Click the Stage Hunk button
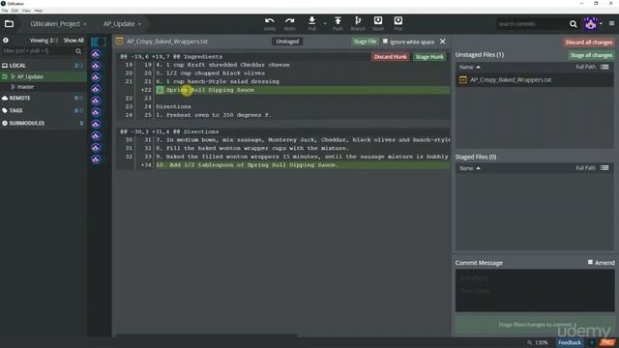 point(429,57)
